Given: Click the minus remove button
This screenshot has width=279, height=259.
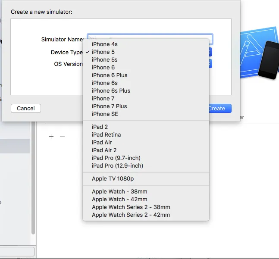Looking at the screenshot, I should (62, 136).
